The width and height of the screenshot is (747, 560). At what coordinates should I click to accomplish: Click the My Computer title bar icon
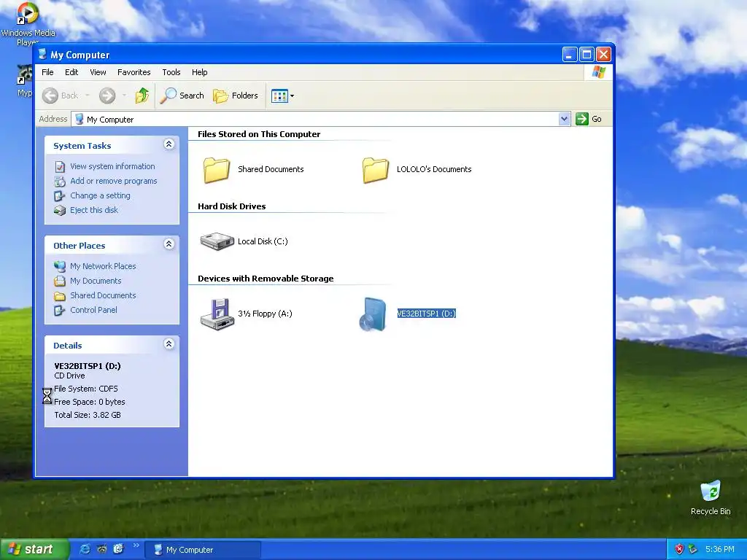(42, 54)
